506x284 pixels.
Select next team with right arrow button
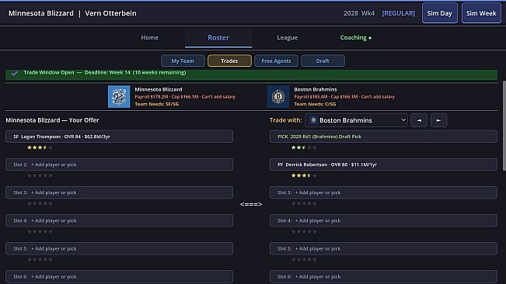pyautogui.click(x=438, y=120)
